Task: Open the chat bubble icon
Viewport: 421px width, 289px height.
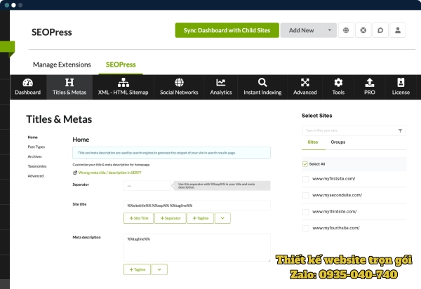Action: tap(380, 30)
